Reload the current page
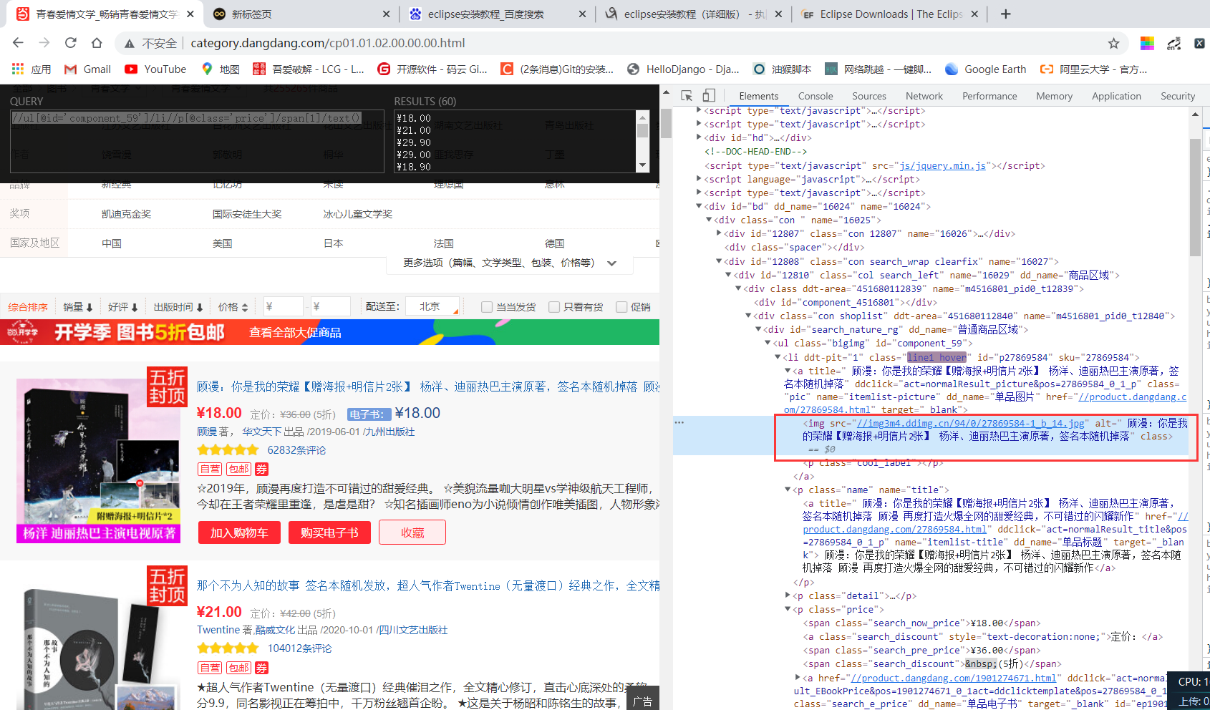 click(x=70, y=43)
